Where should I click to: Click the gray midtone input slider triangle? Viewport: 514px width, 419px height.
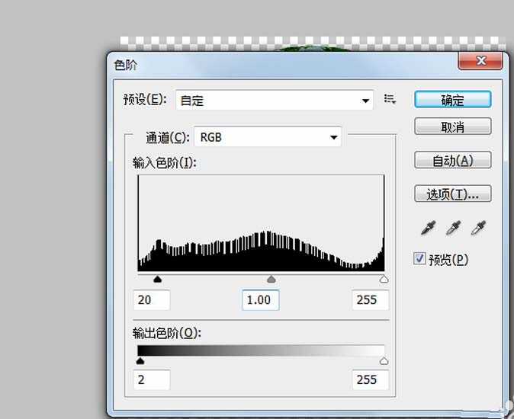click(271, 280)
